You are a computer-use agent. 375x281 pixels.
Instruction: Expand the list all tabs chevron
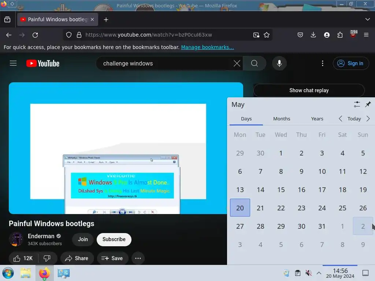click(368, 19)
